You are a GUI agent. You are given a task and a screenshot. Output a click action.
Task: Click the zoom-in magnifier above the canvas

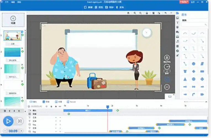[134, 13]
